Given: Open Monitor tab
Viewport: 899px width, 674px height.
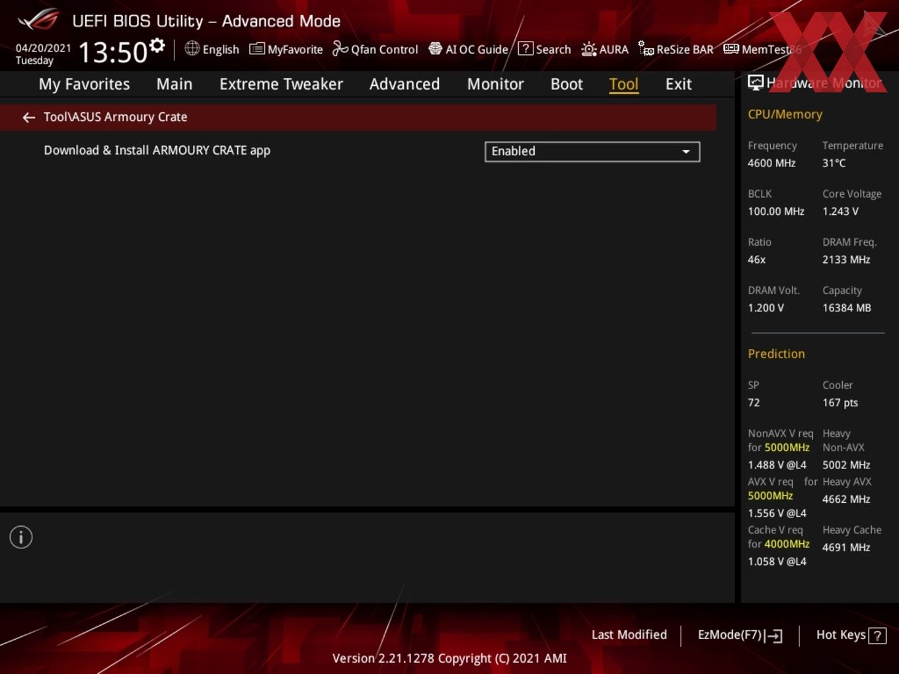Looking at the screenshot, I should [495, 84].
